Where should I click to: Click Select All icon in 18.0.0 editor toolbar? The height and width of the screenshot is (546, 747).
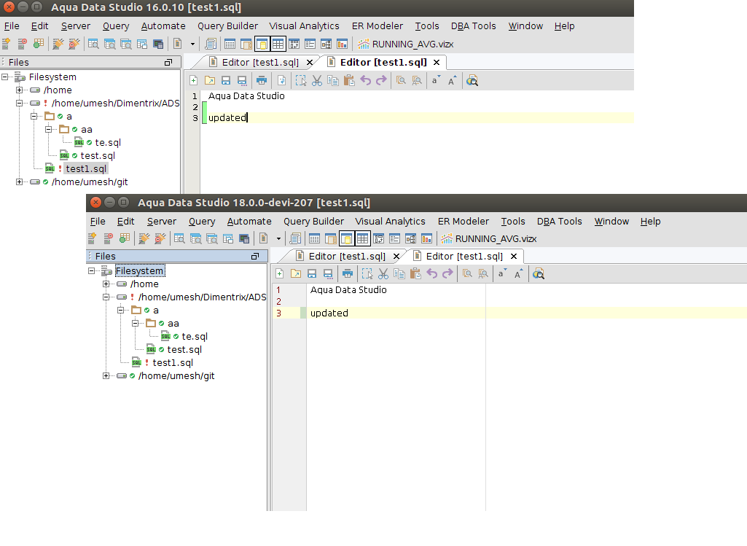(367, 273)
